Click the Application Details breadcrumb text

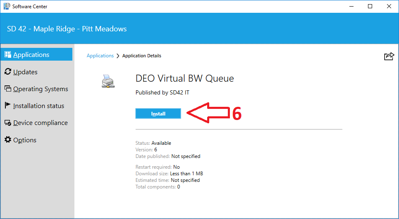[x=142, y=56]
